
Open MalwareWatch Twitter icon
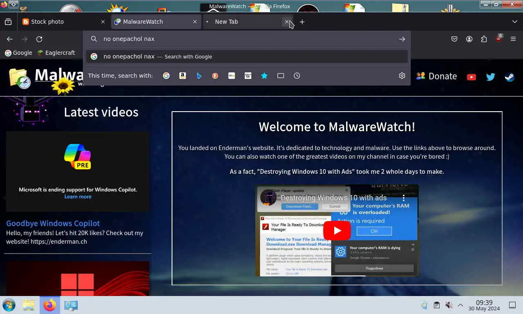(x=491, y=77)
